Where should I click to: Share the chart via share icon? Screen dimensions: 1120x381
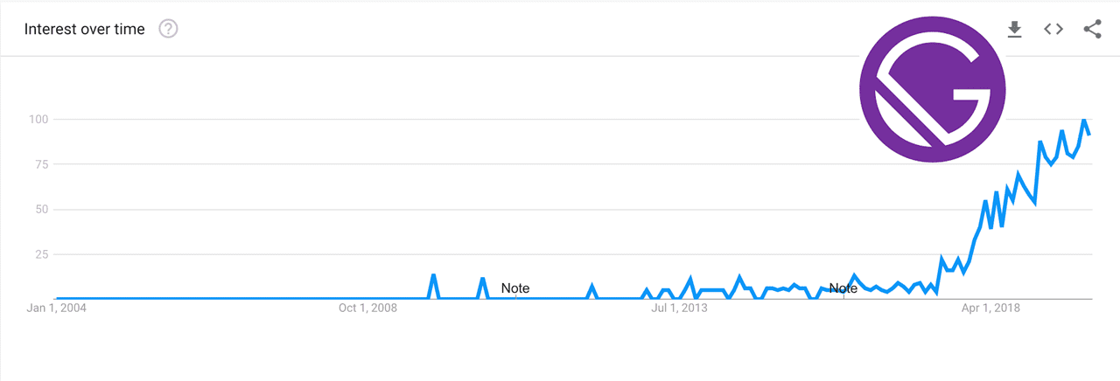coord(1092,29)
